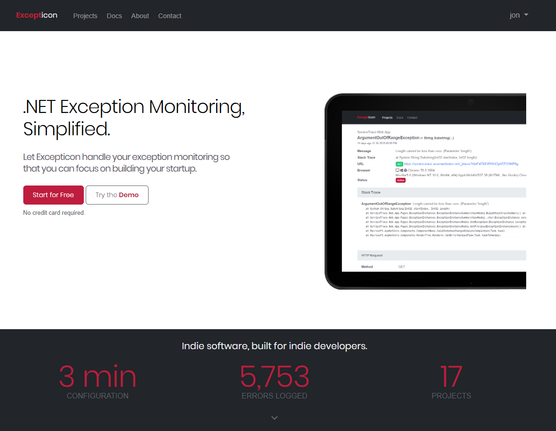Image resolution: width=556 pixels, height=431 pixels.
Task: Click 'Indie software, built for indie developers.' text
Action: tap(274, 346)
